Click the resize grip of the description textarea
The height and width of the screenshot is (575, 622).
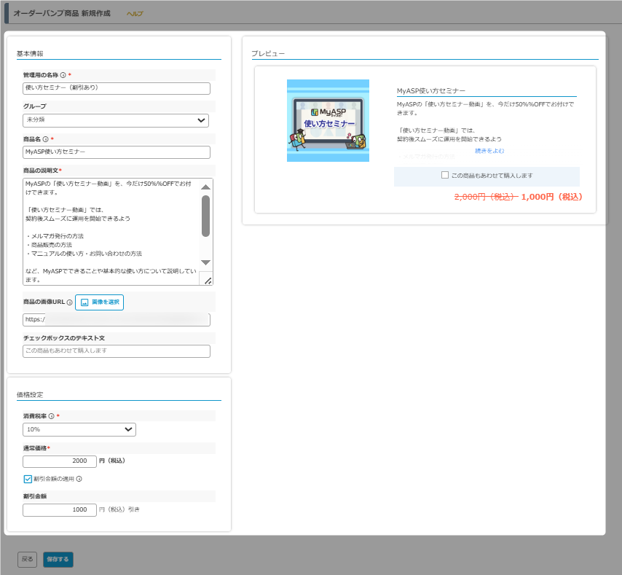point(208,281)
